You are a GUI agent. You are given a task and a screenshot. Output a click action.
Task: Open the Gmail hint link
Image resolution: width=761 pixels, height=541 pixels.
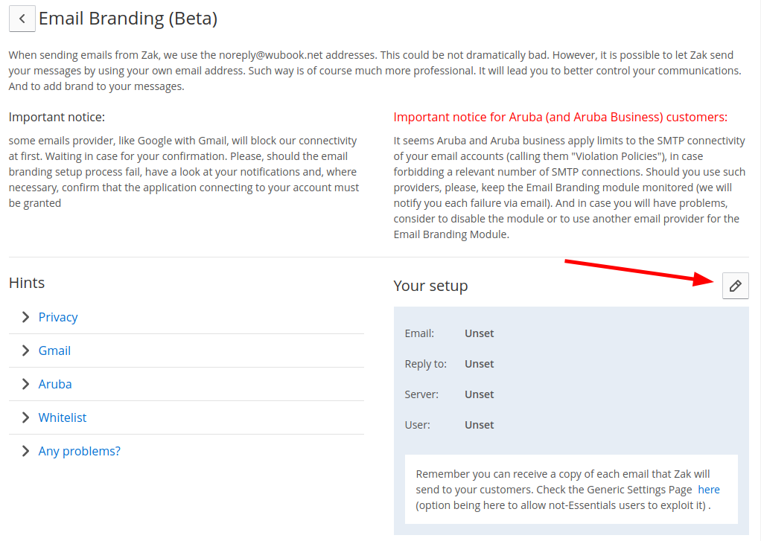pos(54,350)
